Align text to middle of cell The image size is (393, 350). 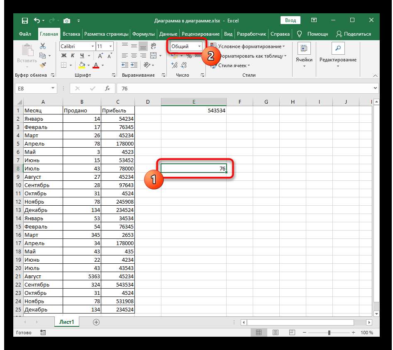click(134, 46)
